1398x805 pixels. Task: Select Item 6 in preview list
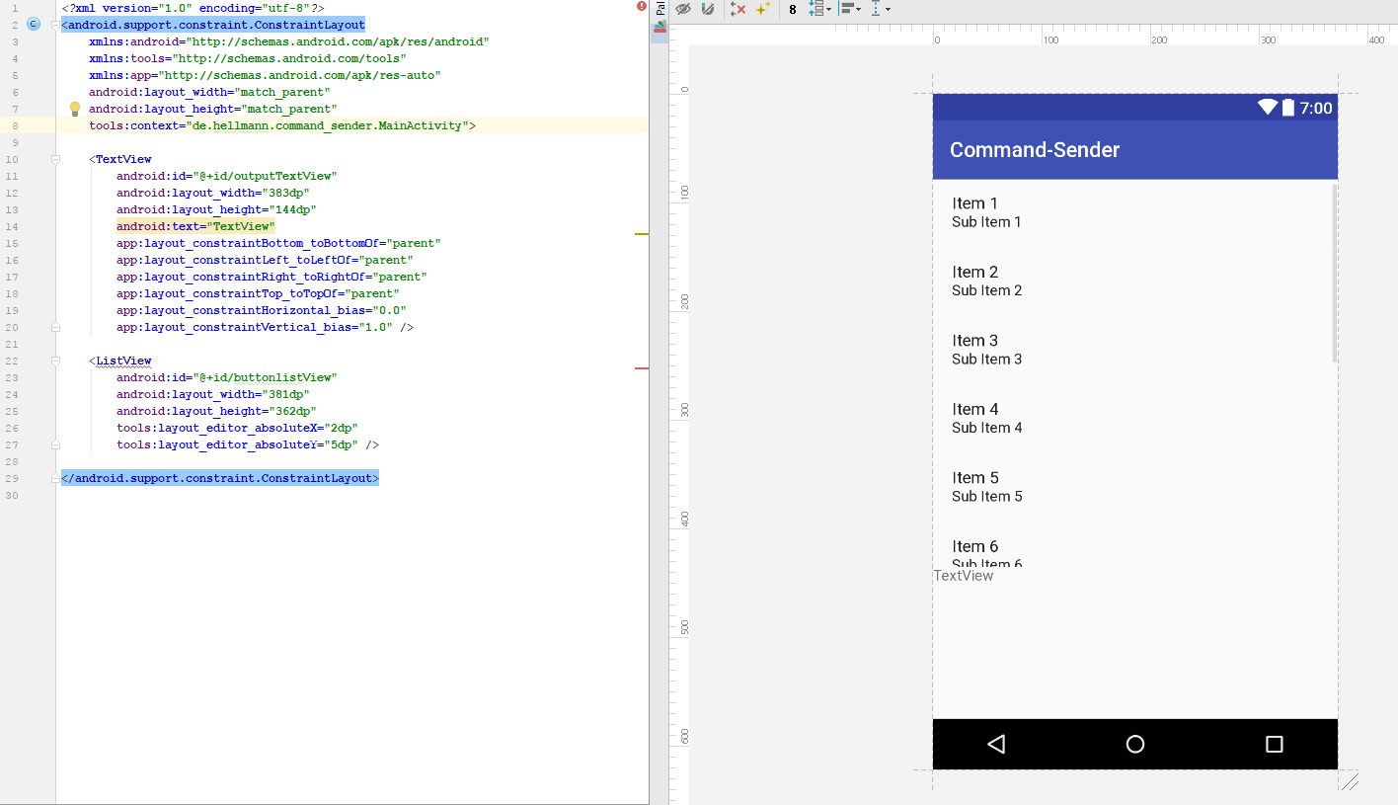(1133, 546)
